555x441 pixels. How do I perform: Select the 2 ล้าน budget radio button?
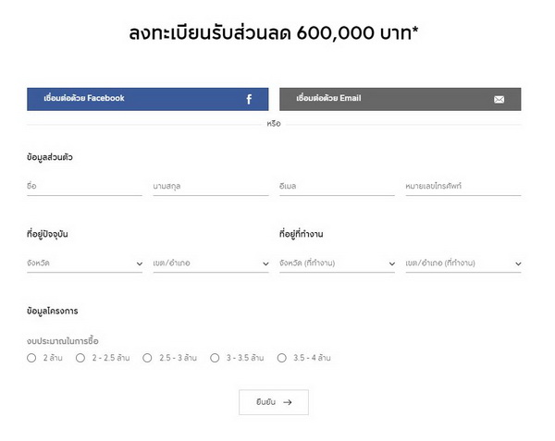[x=32, y=358]
